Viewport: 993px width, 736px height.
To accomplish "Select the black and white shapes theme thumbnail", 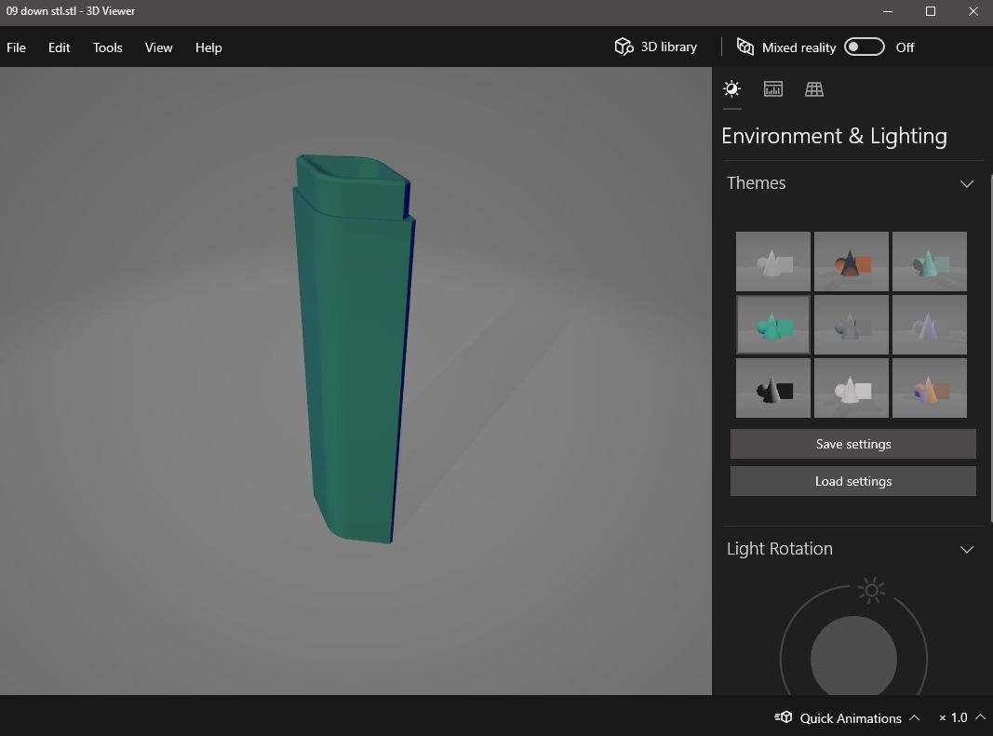I will pyautogui.click(x=773, y=388).
